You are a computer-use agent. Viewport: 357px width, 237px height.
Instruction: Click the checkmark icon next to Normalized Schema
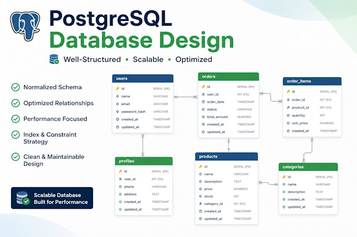15,87
